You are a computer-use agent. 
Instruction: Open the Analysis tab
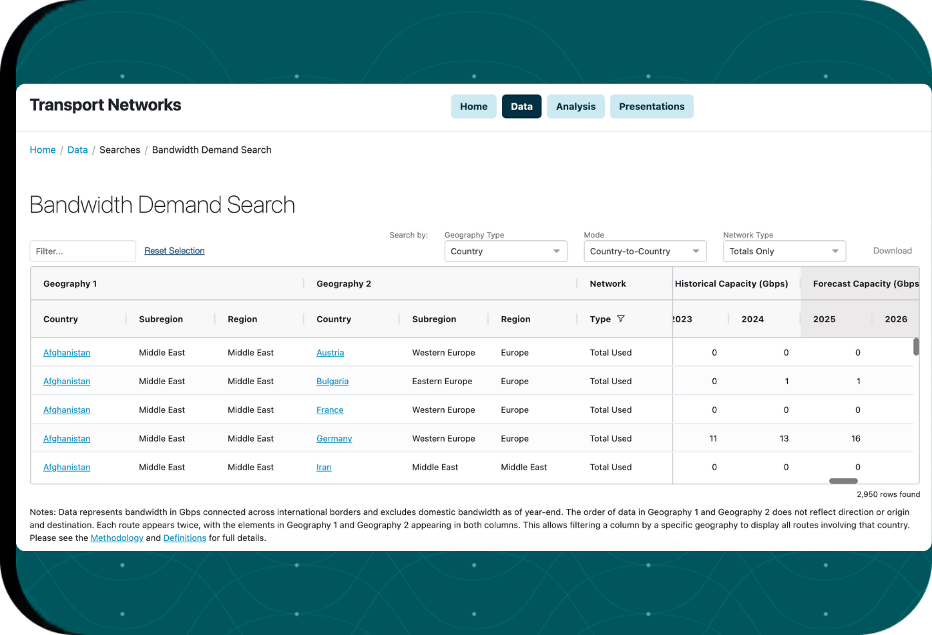click(575, 107)
